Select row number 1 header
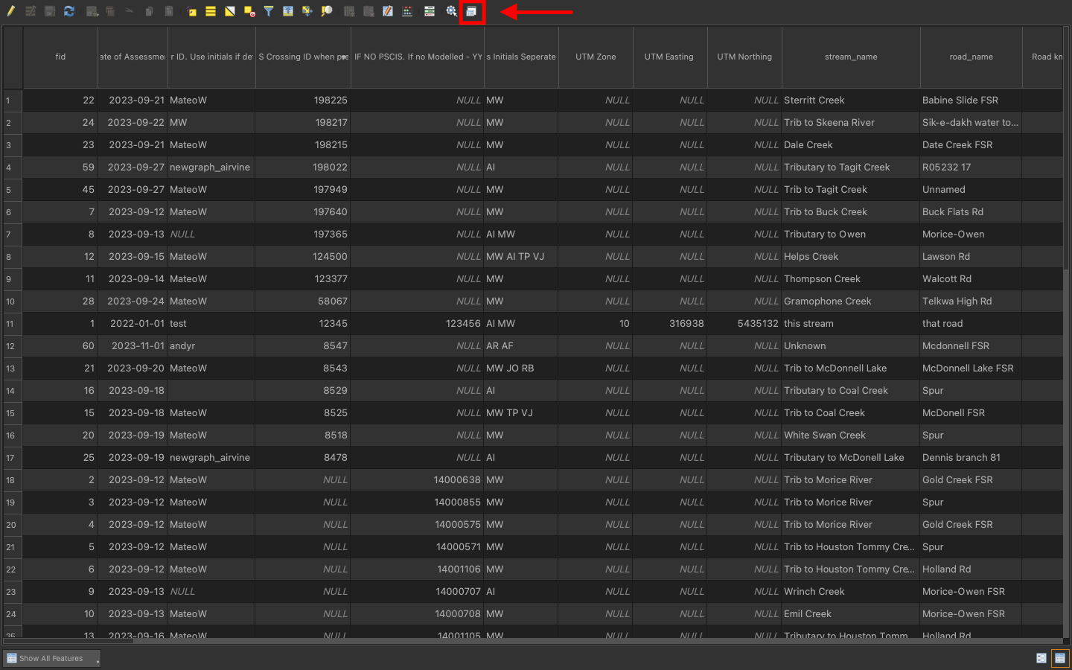1072x670 pixels. click(13, 100)
